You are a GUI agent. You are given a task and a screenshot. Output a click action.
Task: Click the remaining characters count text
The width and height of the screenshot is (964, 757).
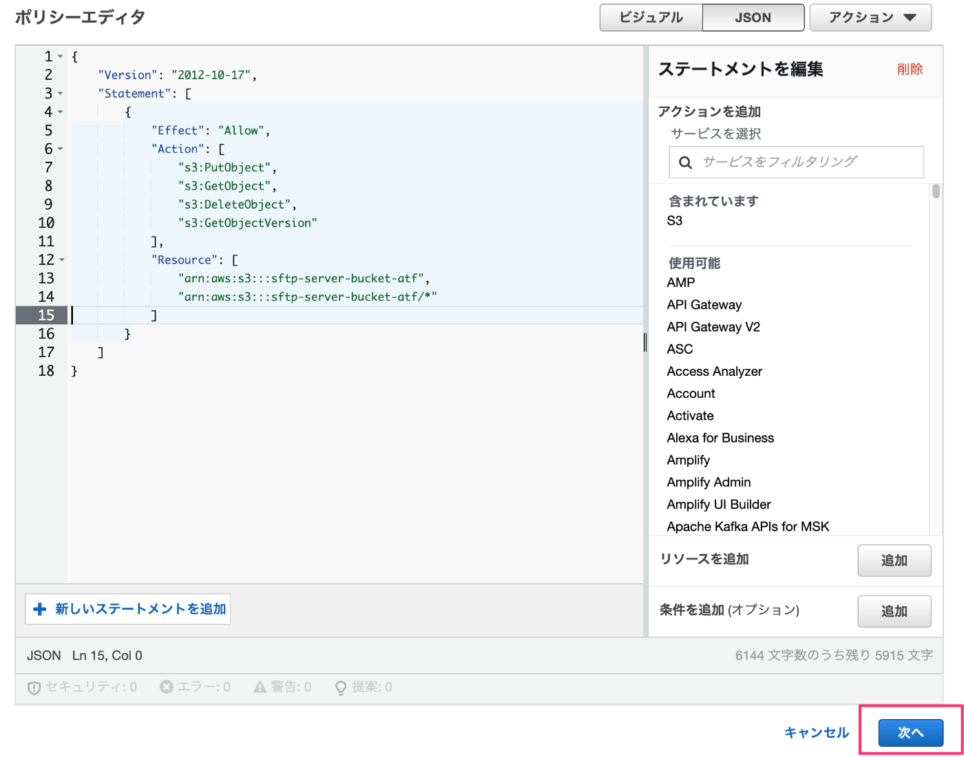[834, 656]
